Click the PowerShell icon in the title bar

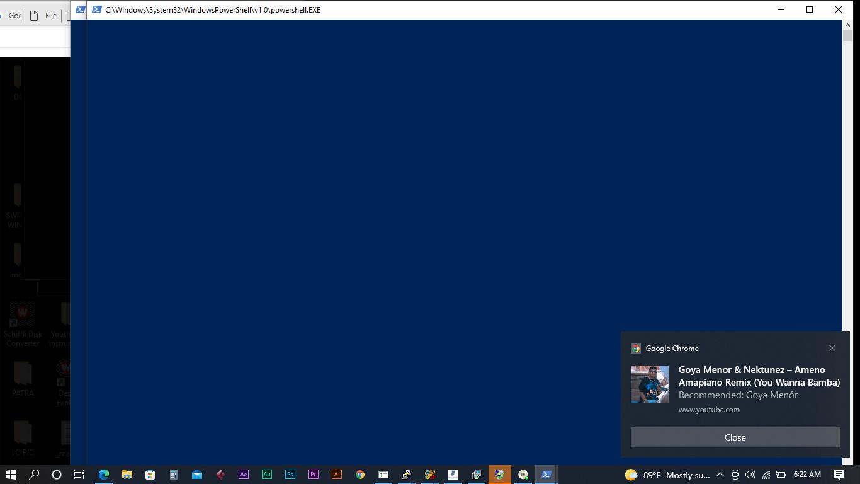pyautogui.click(x=97, y=9)
